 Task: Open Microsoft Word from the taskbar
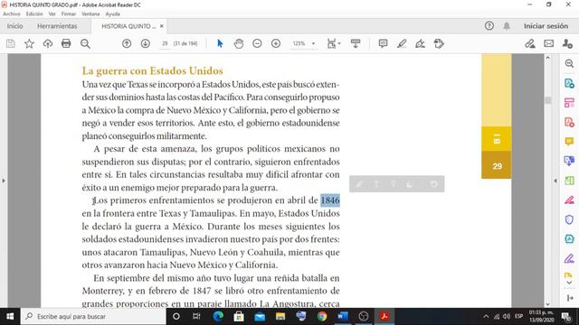pyautogui.click(x=343, y=316)
